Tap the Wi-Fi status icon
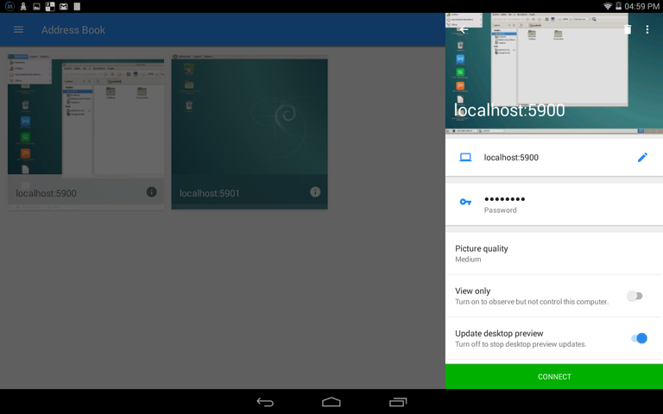 coord(607,6)
